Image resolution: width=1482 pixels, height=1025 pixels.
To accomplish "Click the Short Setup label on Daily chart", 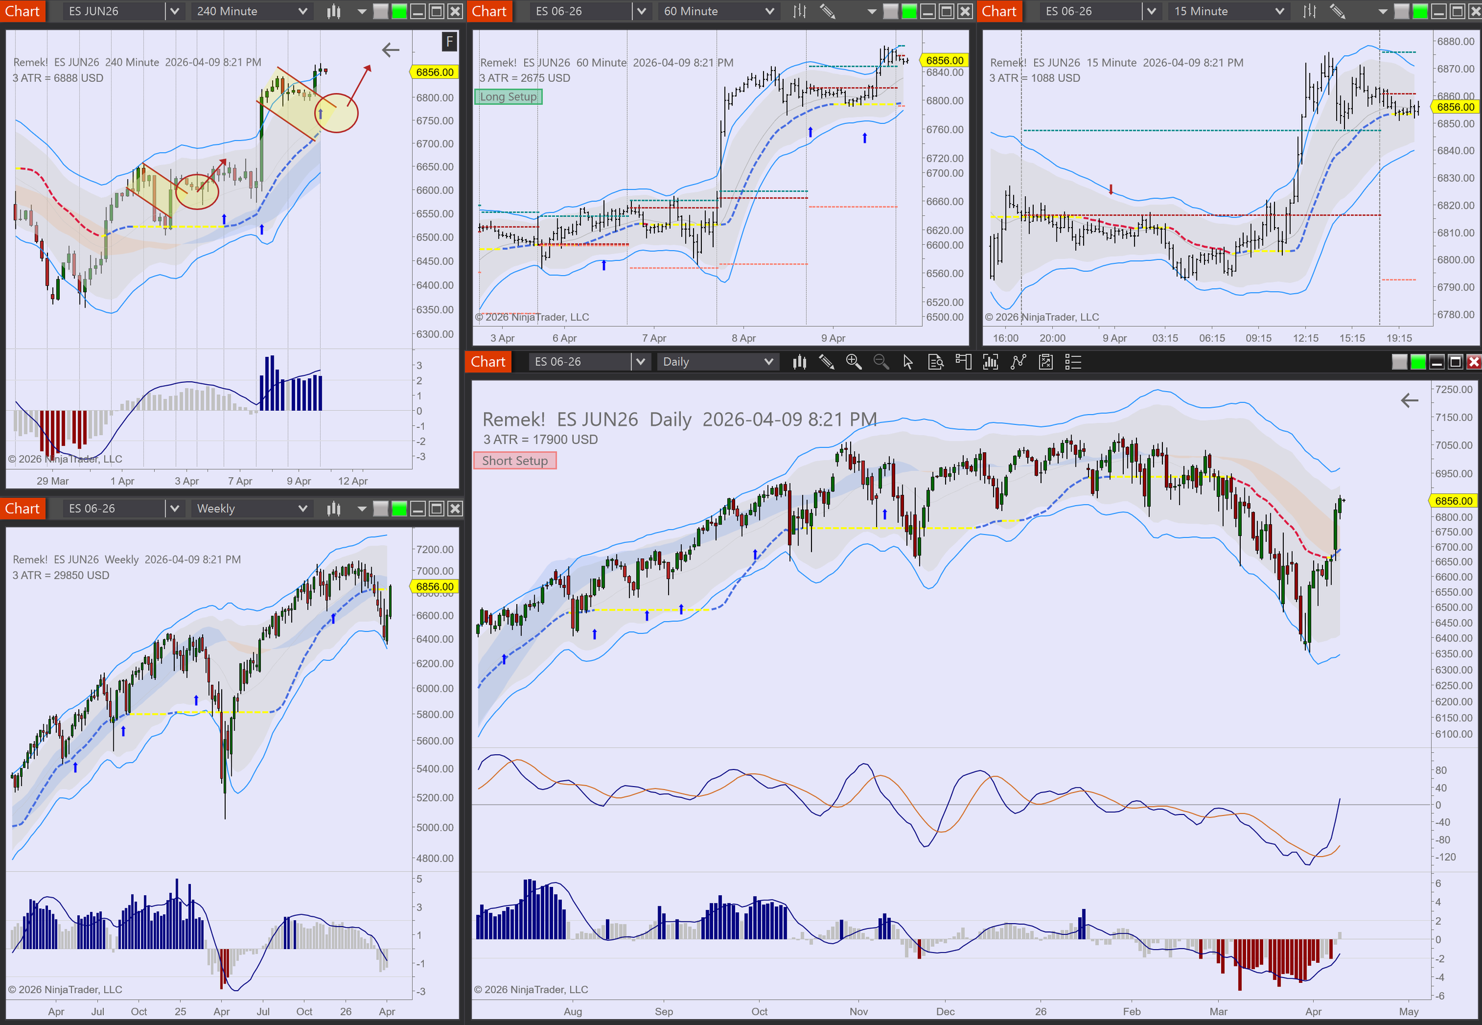I will (x=515, y=461).
